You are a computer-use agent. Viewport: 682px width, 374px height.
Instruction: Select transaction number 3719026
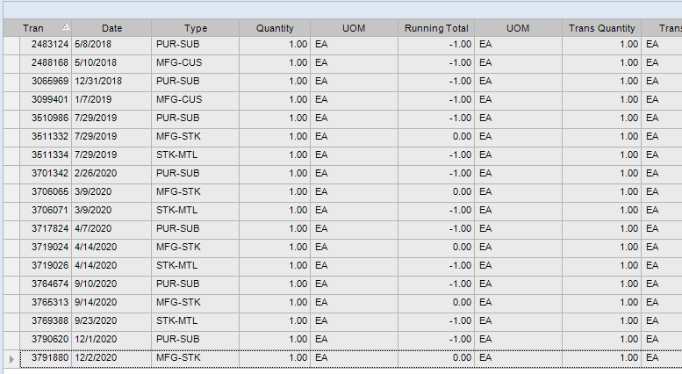(50, 265)
